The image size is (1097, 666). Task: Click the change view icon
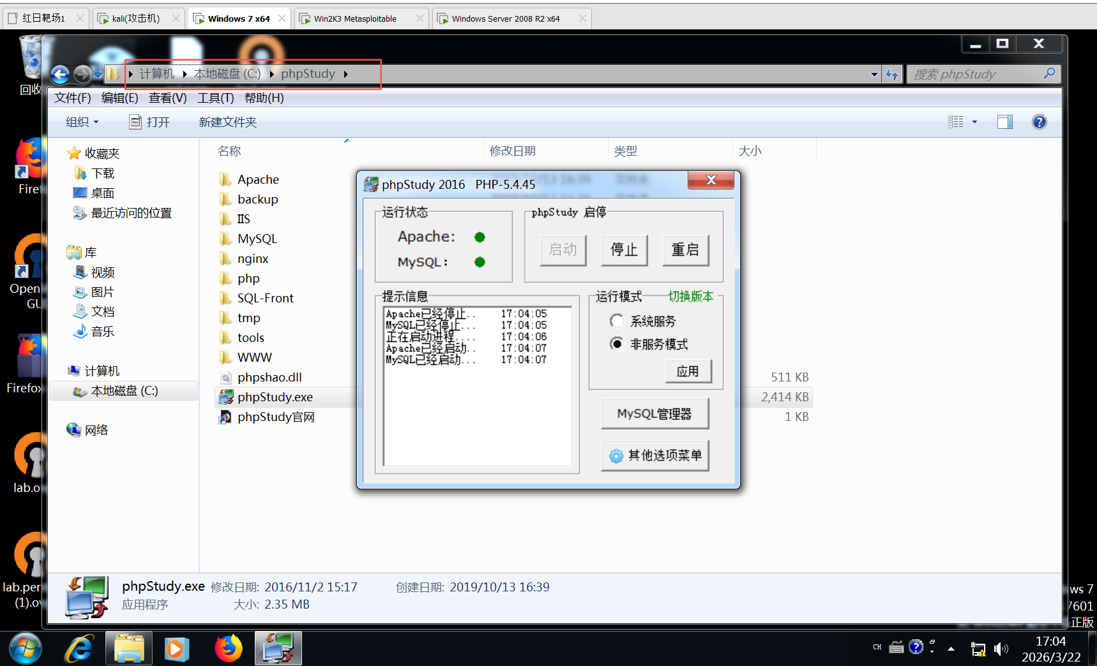pyautogui.click(x=956, y=122)
